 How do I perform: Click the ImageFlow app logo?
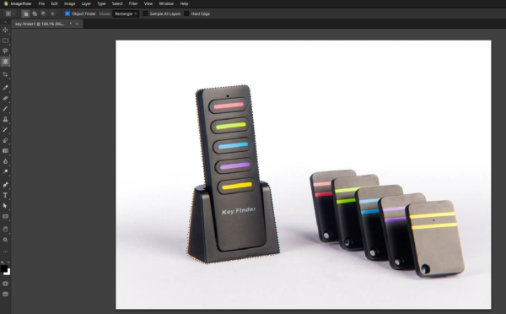tap(6, 3)
